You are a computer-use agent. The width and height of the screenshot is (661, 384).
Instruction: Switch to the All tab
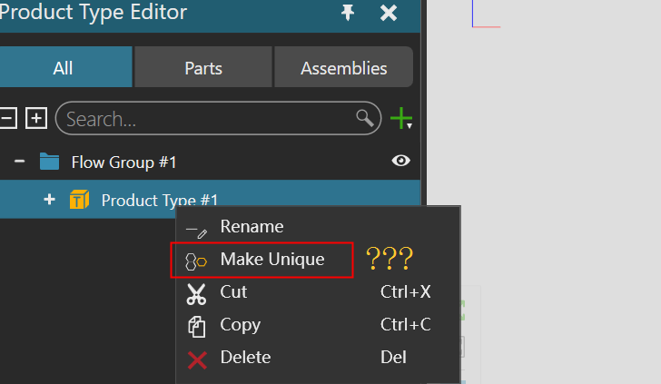coord(64,68)
